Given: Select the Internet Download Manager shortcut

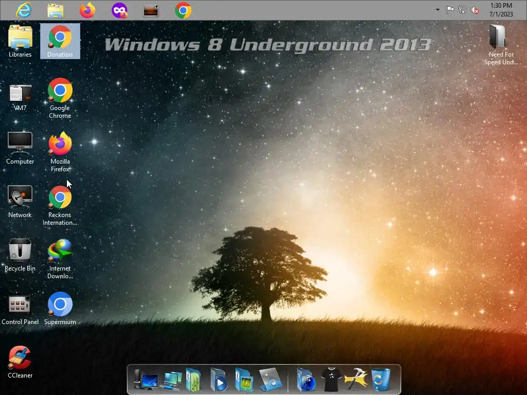Looking at the screenshot, I should pyautogui.click(x=60, y=259).
